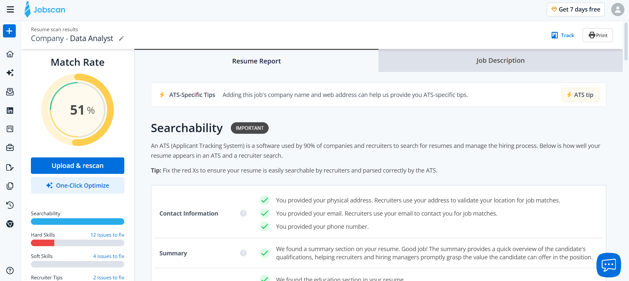Click the Jobscan logo

(45, 10)
